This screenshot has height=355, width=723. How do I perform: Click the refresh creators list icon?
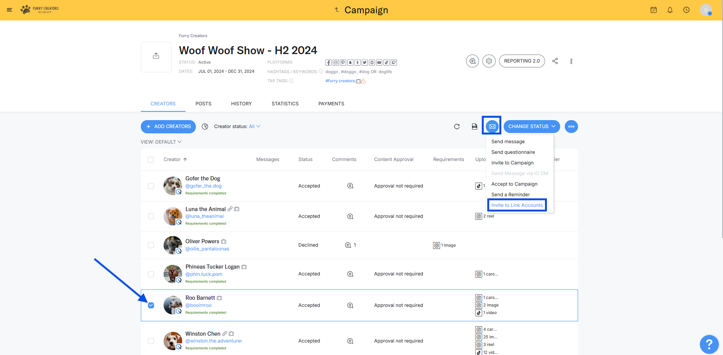click(x=457, y=127)
